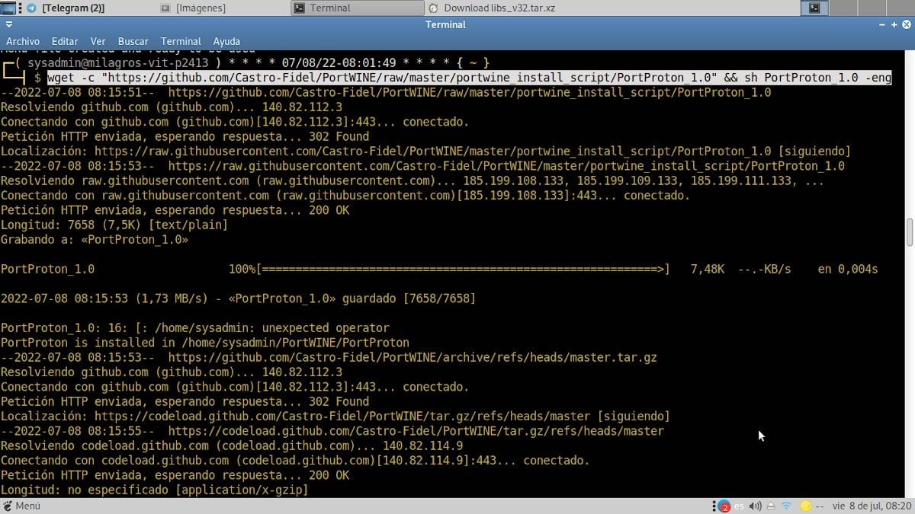Open the Archivo menu
915x514 pixels.
pos(23,41)
